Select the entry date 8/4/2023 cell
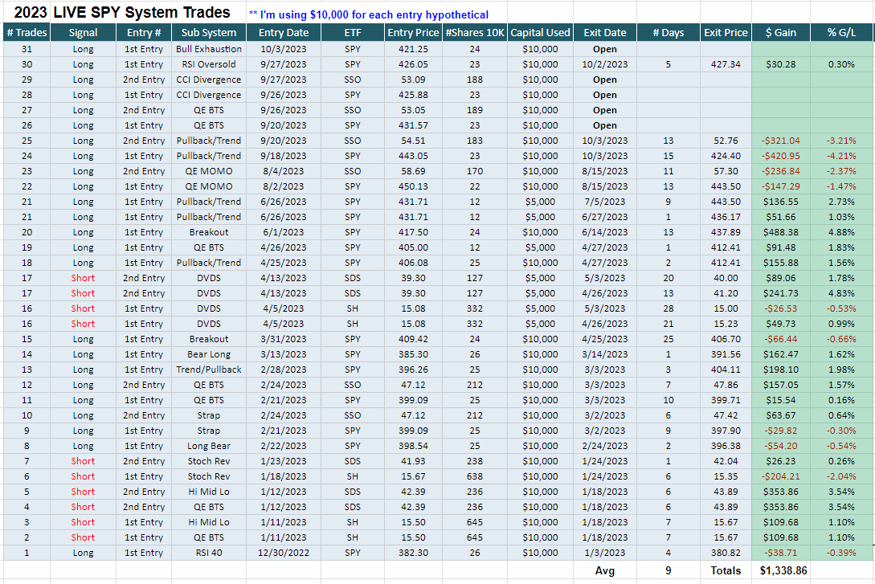875x584 pixels. 284,171
